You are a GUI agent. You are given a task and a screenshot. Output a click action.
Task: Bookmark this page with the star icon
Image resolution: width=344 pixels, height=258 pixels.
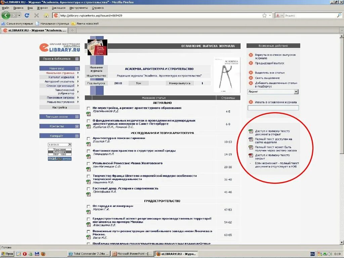264,15
